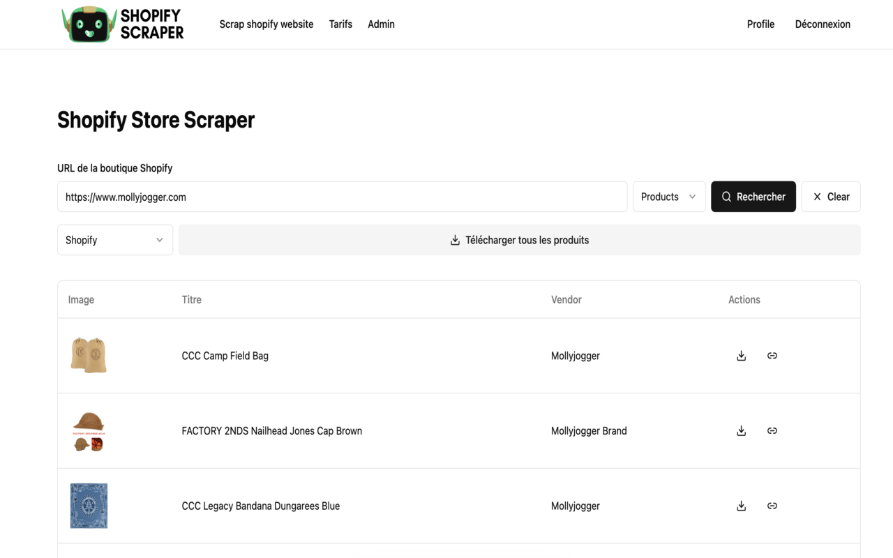
Task: Open Scrap shopify website menu item
Action: [x=267, y=24]
